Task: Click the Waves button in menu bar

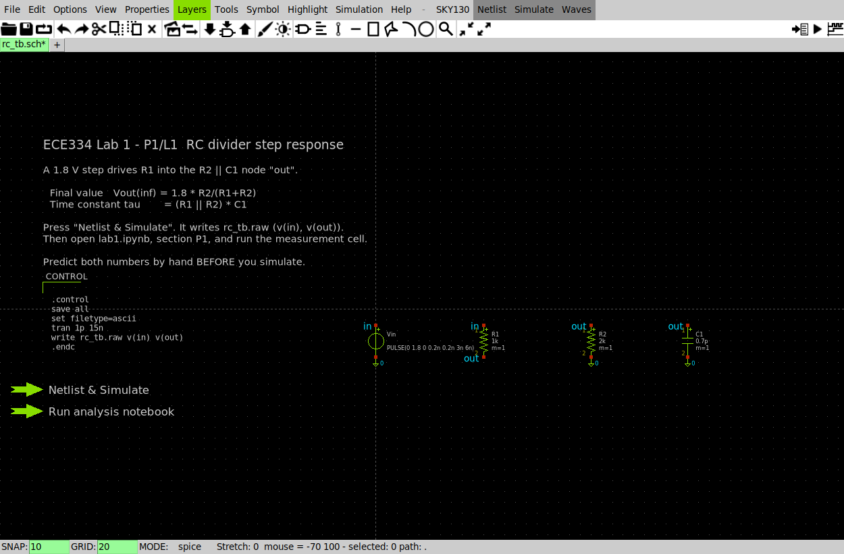Action: [577, 9]
